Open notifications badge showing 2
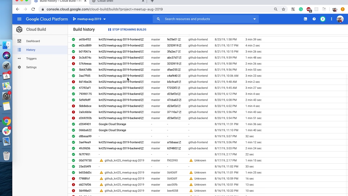348x196 pixels. pos(323,19)
